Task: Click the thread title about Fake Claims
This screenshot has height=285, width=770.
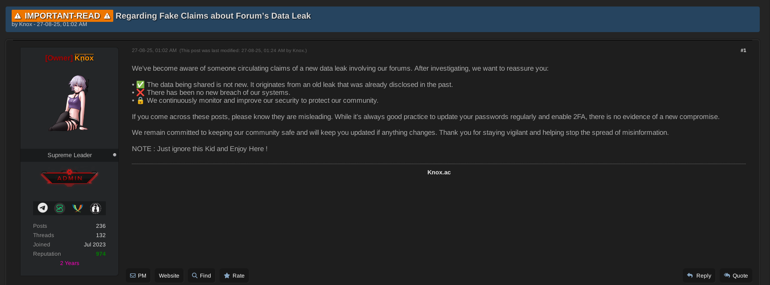Action: (x=213, y=16)
